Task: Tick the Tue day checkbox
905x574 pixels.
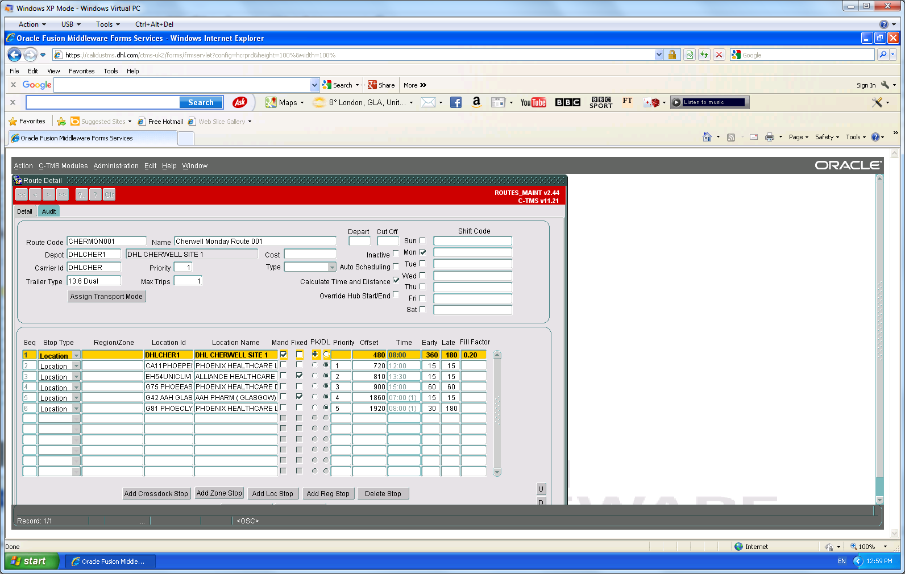Action: coord(423,264)
